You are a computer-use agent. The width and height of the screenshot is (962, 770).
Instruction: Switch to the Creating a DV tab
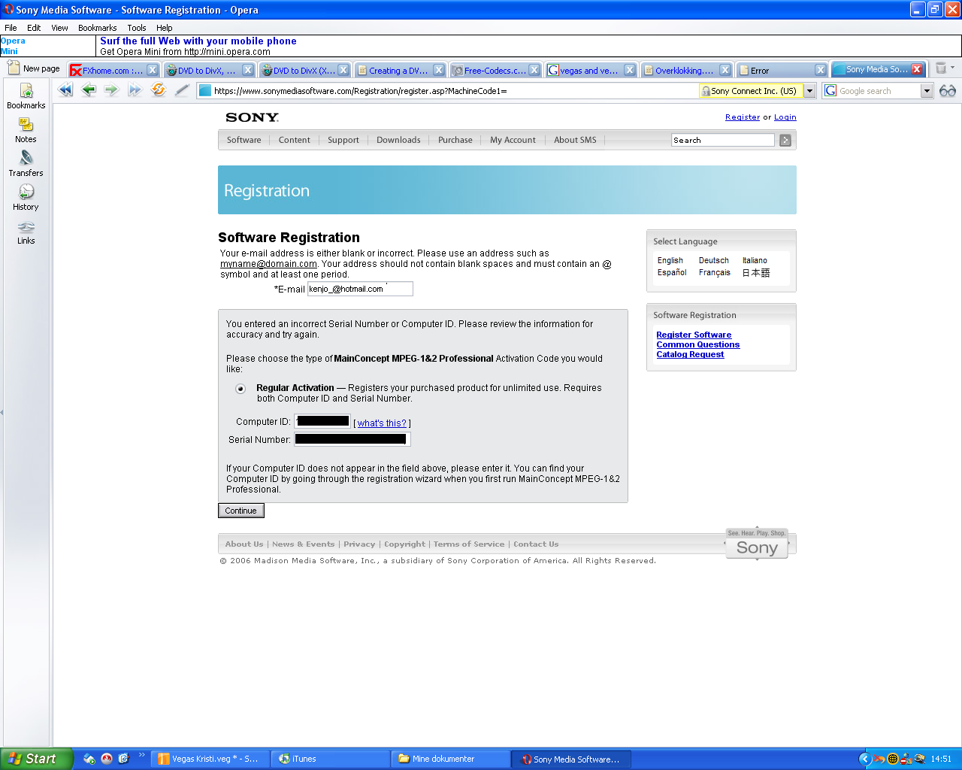[x=400, y=70]
